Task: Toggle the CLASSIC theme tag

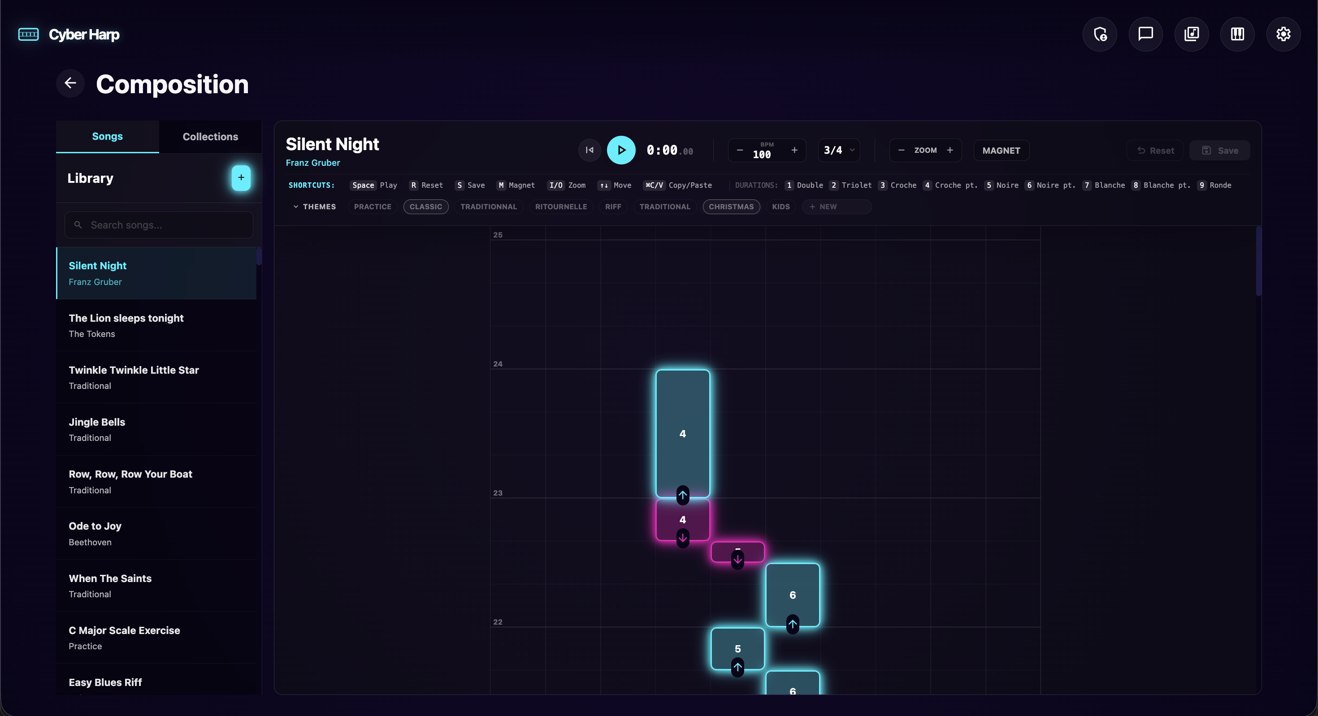Action: 425,207
